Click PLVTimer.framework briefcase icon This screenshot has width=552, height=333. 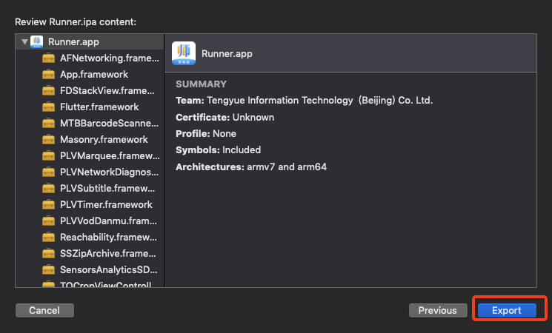point(48,205)
